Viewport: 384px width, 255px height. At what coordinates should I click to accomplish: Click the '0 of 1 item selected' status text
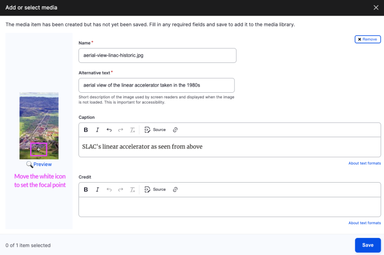coord(28,245)
